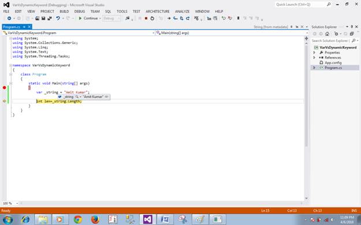Click the green Continue debugging button
Screen dimensions: 361x225
(x=88, y=18)
